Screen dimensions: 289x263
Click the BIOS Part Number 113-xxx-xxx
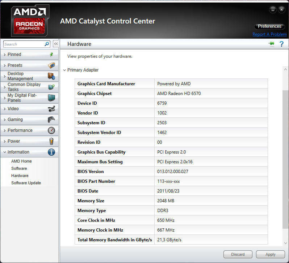(168, 181)
